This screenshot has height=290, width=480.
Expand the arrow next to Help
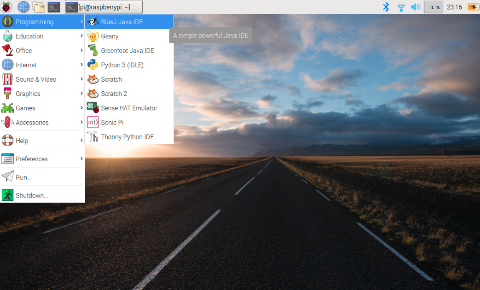click(81, 140)
